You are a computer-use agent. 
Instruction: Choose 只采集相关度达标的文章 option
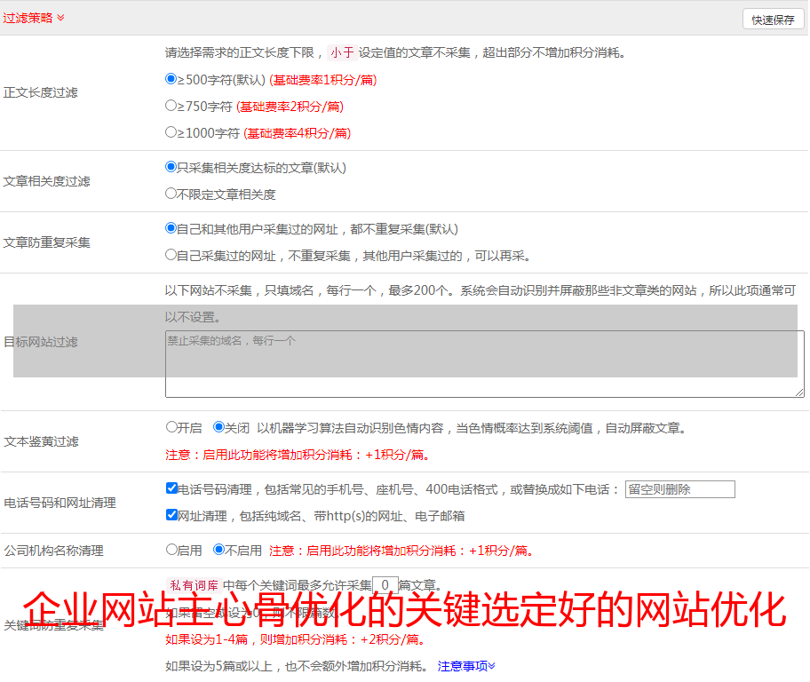click(171, 167)
